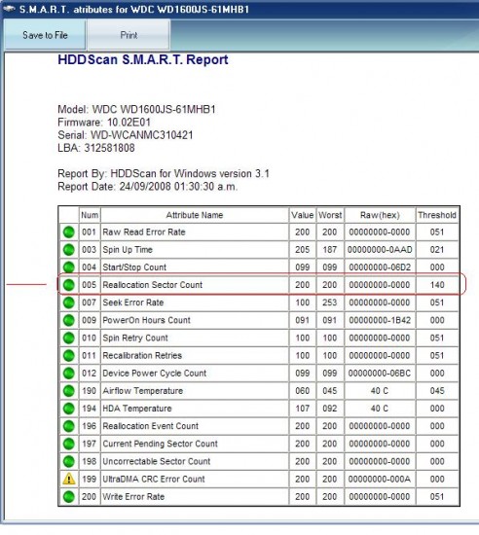Click green status icon for Write Error Rate
The height and width of the screenshot is (535, 479).
pyautogui.click(x=69, y=497)
